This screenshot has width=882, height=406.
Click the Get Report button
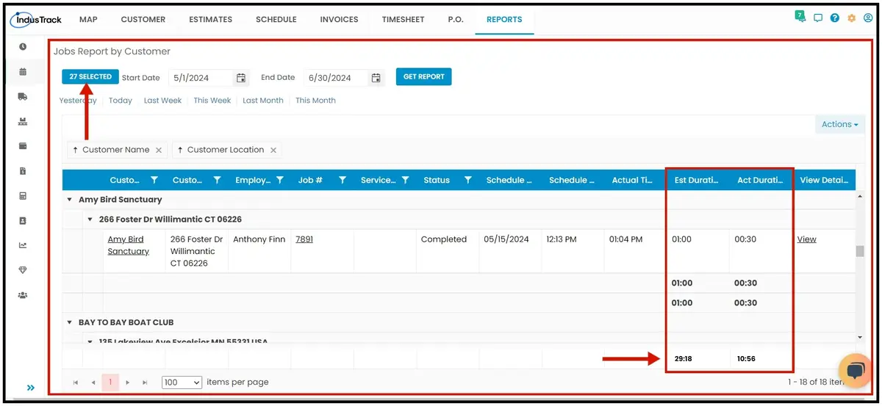coord(424,77)
